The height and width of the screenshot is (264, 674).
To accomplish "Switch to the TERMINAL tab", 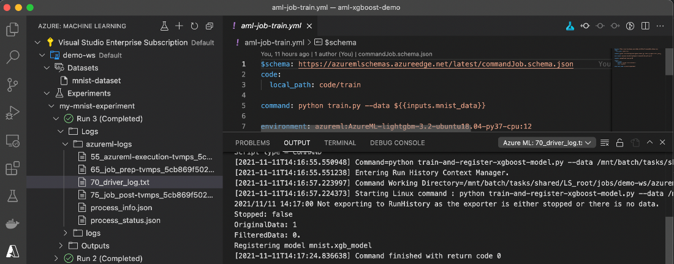I will [x=340, y=143].
